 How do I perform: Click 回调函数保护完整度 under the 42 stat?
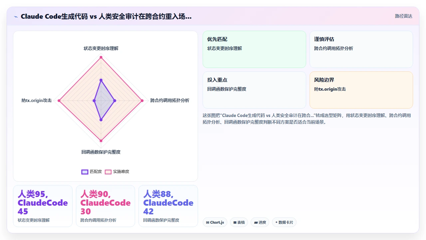click(x=161, y=220)
